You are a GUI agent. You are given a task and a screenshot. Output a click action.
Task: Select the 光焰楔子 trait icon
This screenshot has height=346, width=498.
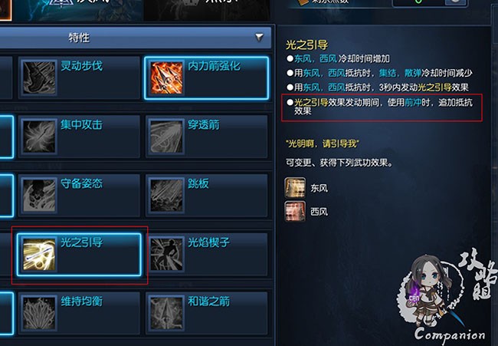pyautogui.click(x=166, y=255)
